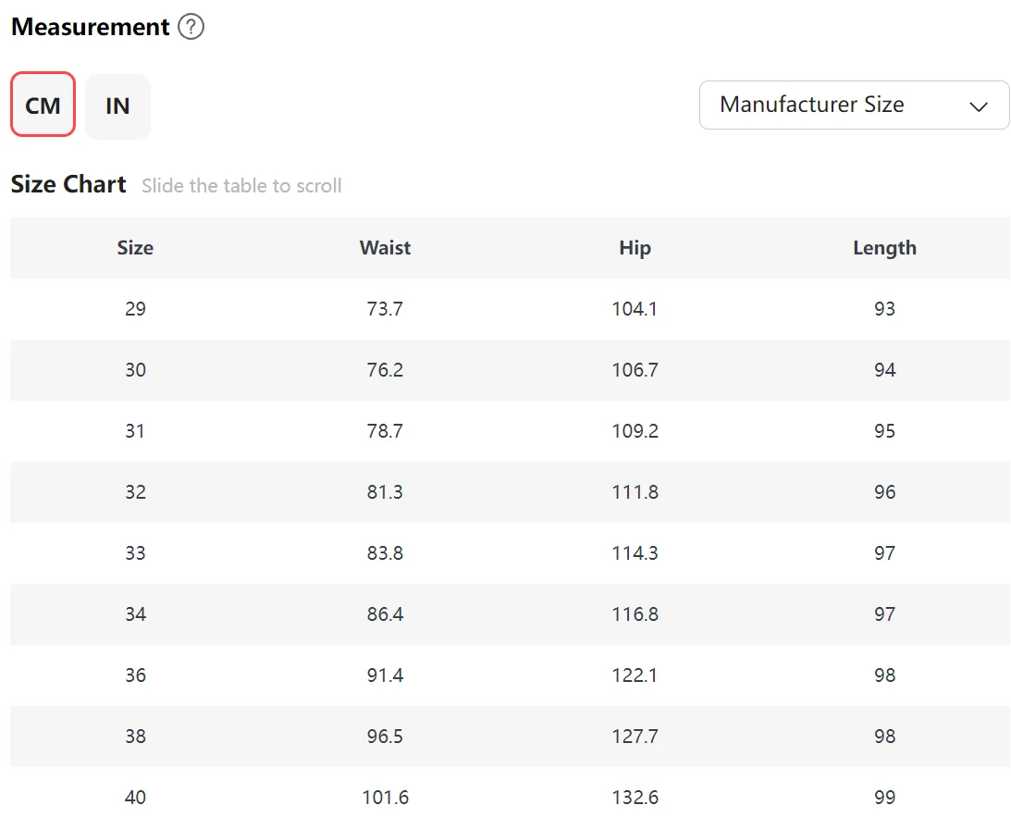Click waist value 96.5
The image size is (1011, 830).
click(x=385, y=737)
